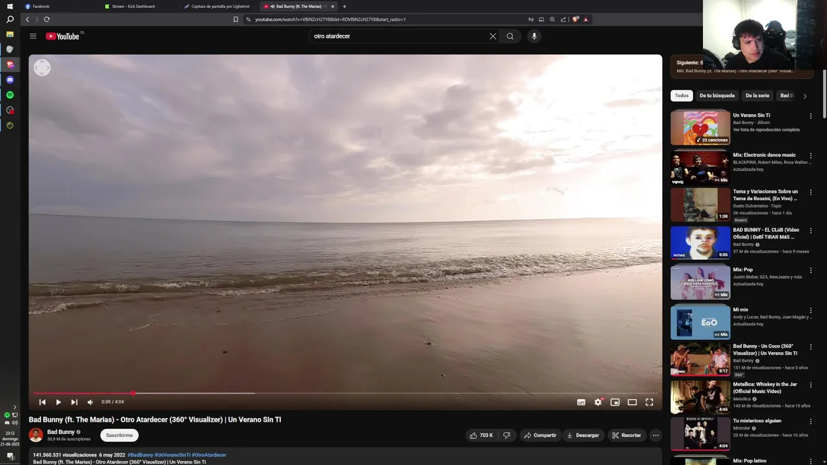Open the #OtroAtardecer hashtag
Viewport: 827px width, 465px height.
[209, 455]
